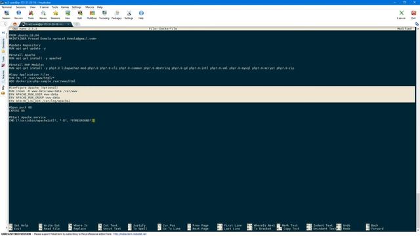Click the terminal vertical scrollbar
This screenshot has width=420, height=236.
tap(417, 128)
